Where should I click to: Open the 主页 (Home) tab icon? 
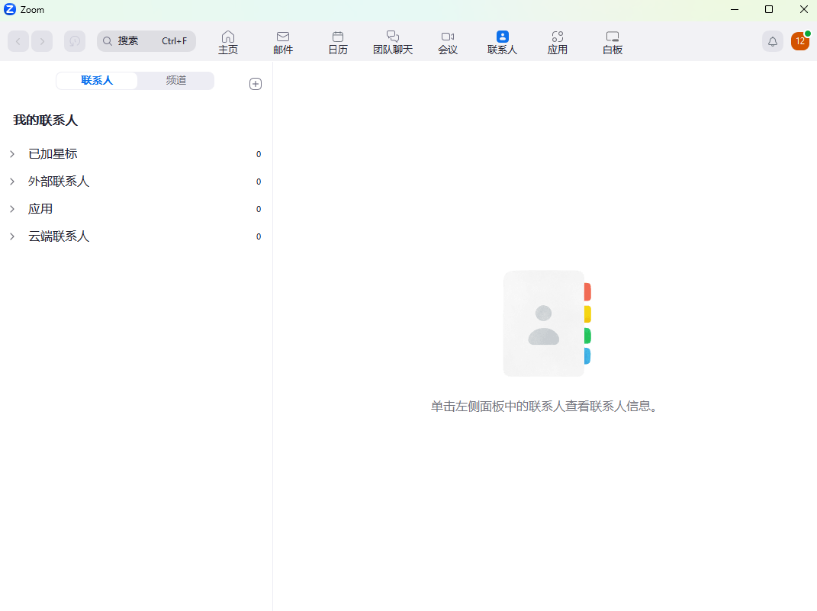point(227,41)
